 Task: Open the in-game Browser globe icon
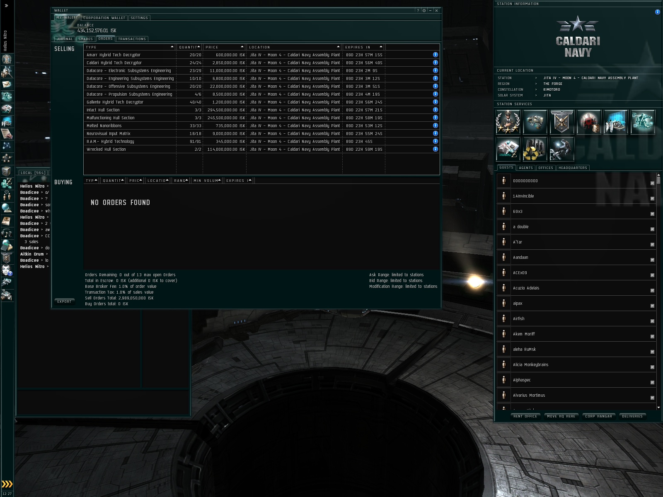(7, 208)
